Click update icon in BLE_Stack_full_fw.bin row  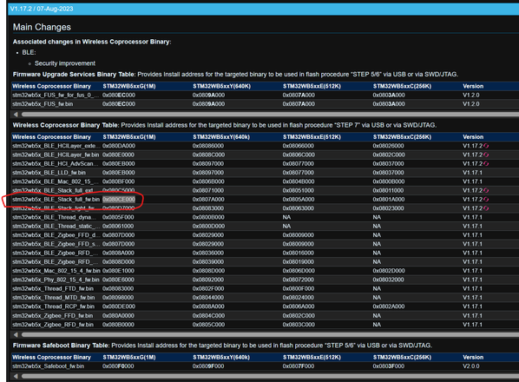click(x=486, y=200)
